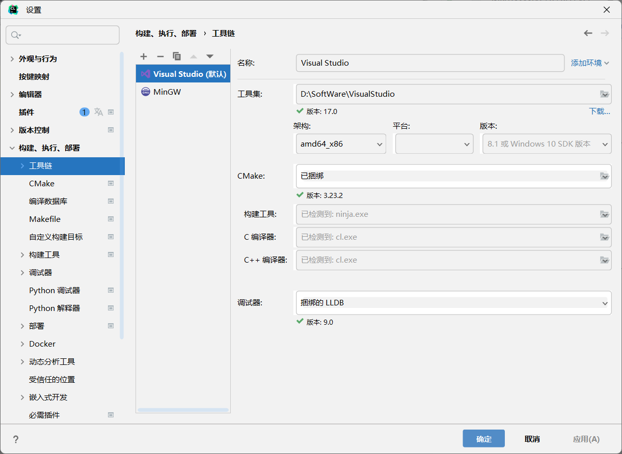The width and height of the screenshot is (622, 454).
Task: Open the 版本 Windows SDK dropdown
Action: pos(547,144)
